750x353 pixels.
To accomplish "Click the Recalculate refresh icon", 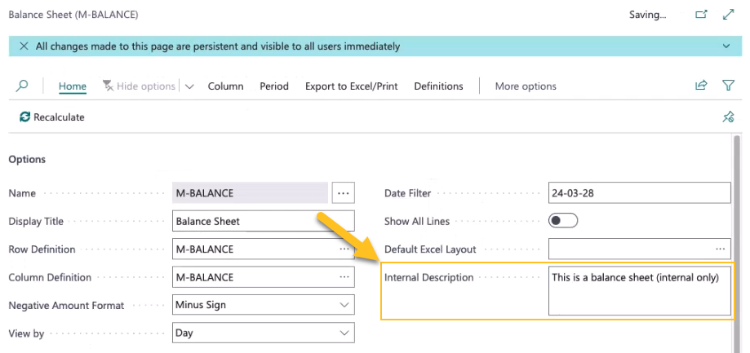I will [x=24, y=117].
